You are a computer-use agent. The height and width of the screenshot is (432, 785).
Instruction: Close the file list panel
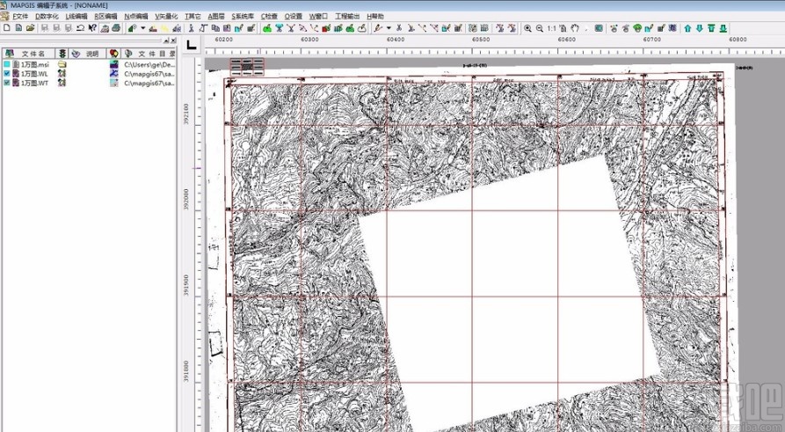pyautogui.click(x=171, y=40)
